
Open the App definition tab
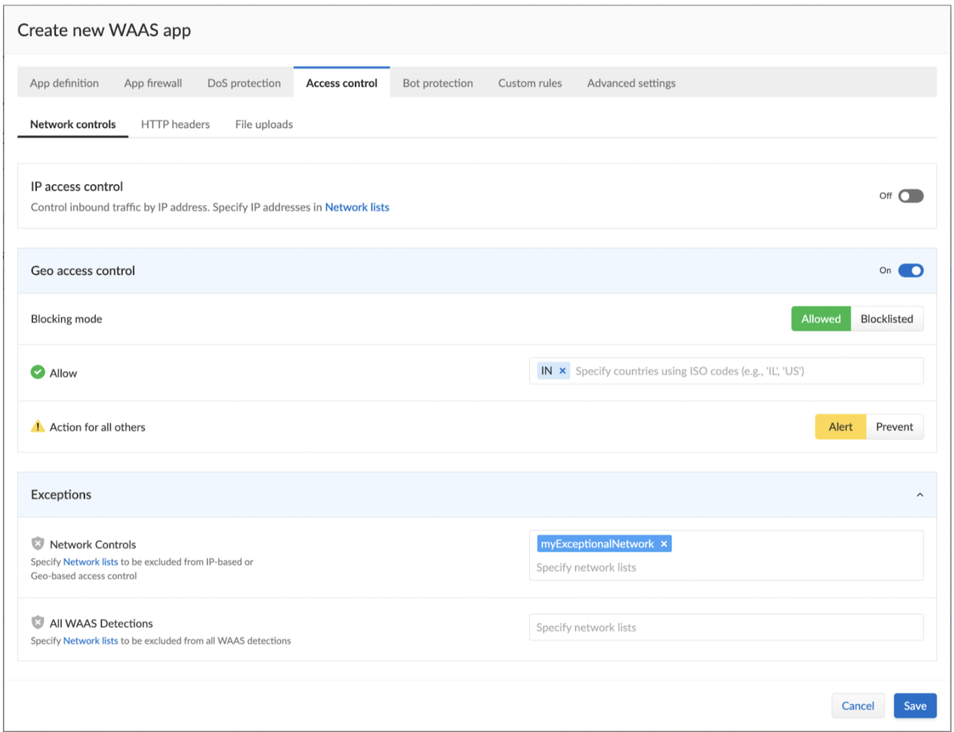point(65,83)
